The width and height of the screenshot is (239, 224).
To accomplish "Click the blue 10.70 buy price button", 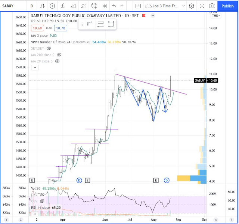I will click(x=60, y=28).
